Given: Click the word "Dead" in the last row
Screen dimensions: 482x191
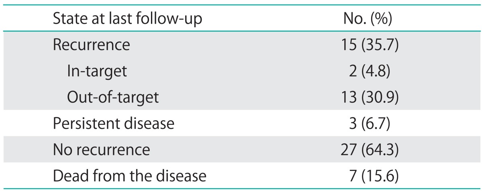Looking at the screenshot, I should click(x=68, y=177).
